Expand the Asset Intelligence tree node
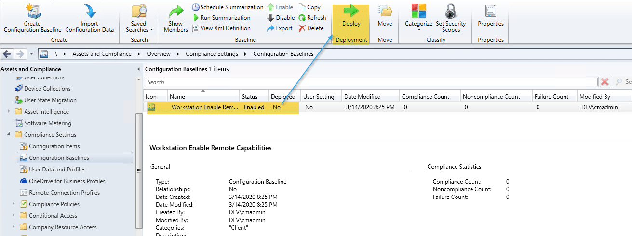632x236 pixels. [10, 112]
